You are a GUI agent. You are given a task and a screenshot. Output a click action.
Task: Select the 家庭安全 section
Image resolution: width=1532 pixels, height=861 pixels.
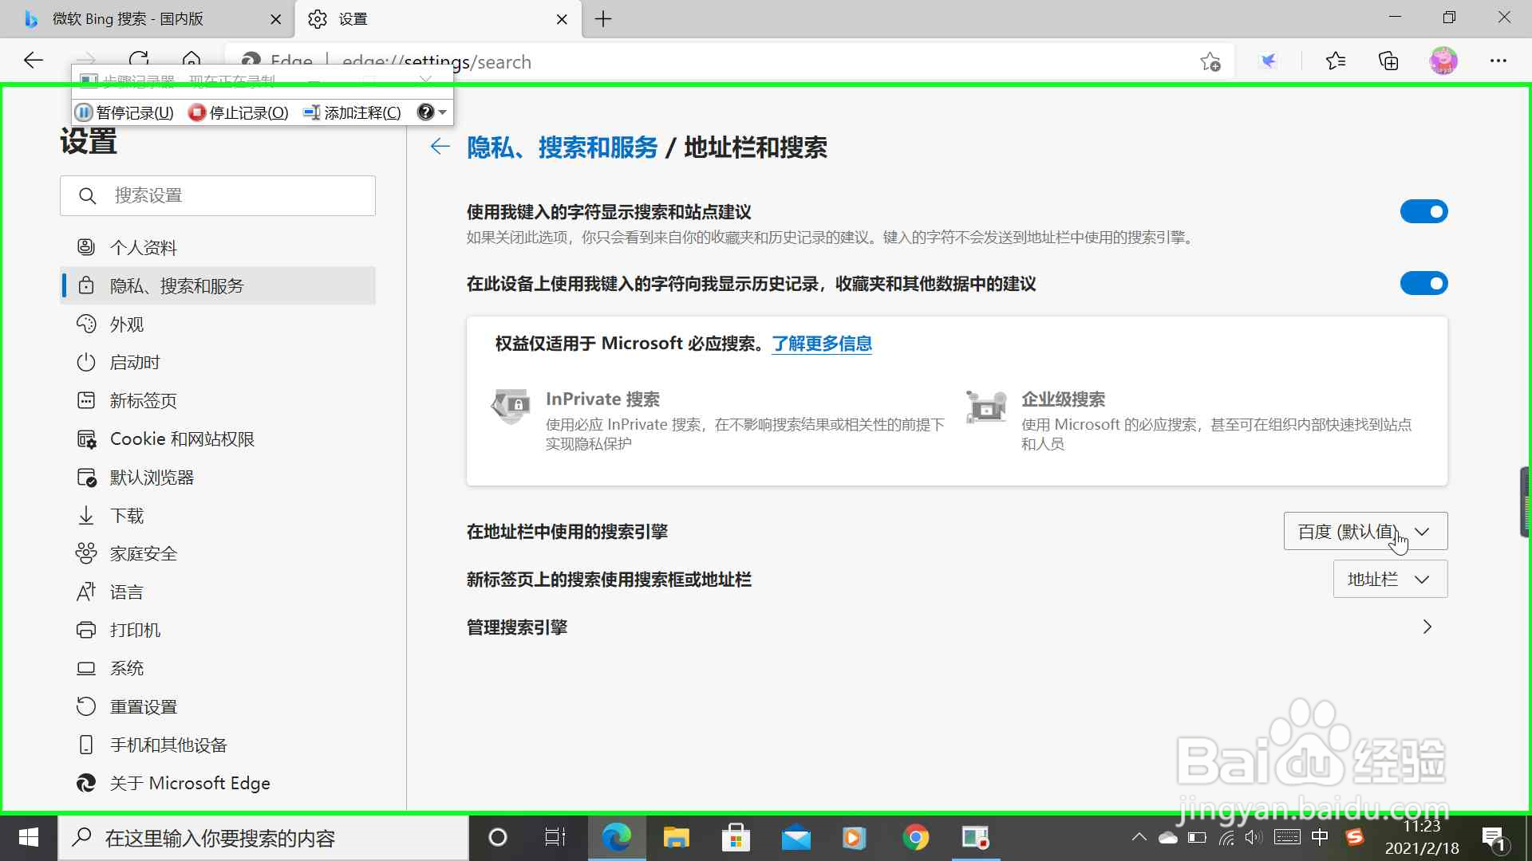(x=144, y=553)
